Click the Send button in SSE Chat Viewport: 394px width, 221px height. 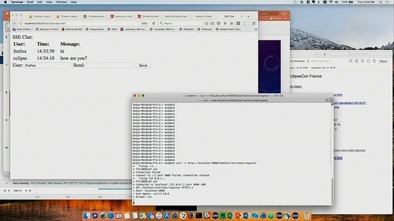tap(143, 66)
